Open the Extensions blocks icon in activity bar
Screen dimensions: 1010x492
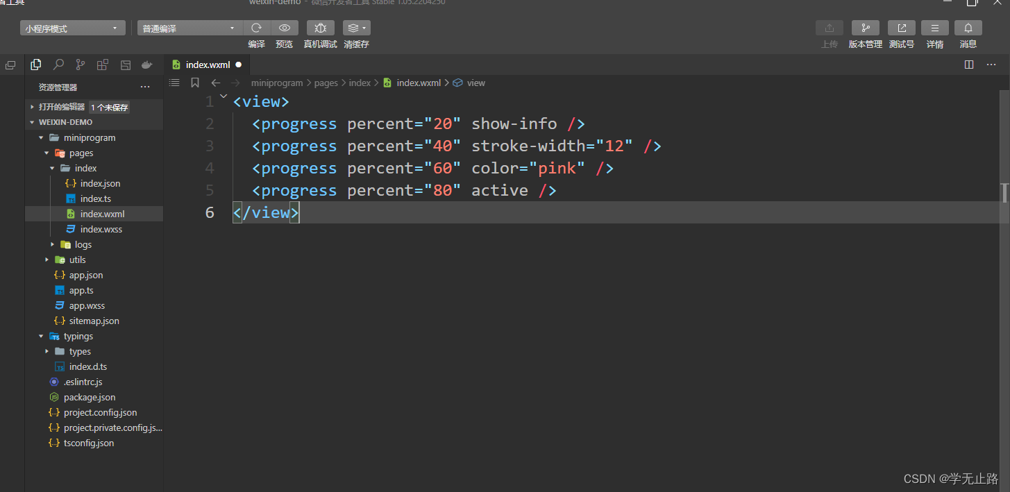pos(103,65)
